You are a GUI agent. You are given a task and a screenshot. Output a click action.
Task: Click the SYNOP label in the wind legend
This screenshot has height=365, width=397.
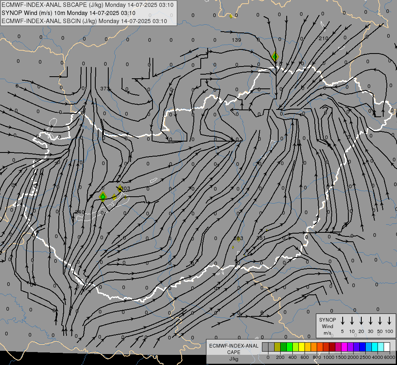pos(327,320)
